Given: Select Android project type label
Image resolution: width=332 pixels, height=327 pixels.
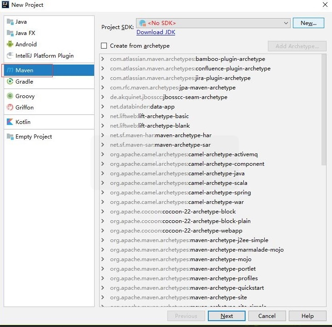Looking at the screenshot, I should point(26,44).
